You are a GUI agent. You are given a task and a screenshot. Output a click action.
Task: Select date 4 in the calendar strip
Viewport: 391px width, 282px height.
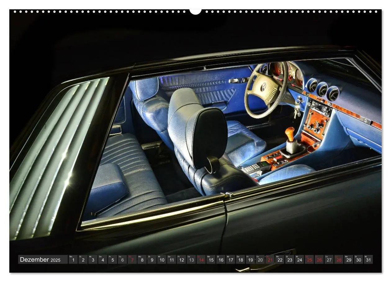coord(103,260)
